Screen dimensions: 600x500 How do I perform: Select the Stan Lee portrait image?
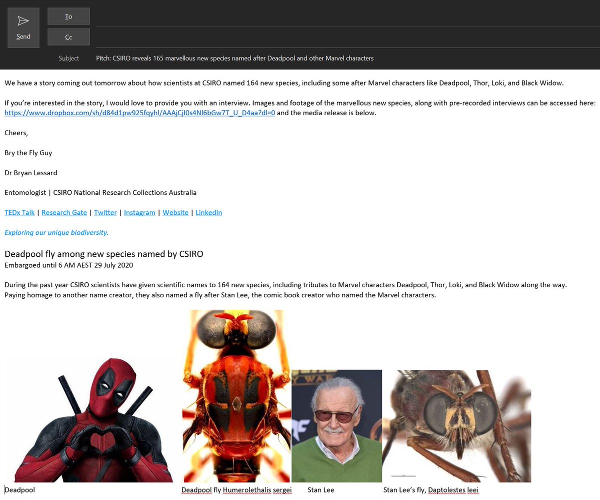(x=336, y=426)
